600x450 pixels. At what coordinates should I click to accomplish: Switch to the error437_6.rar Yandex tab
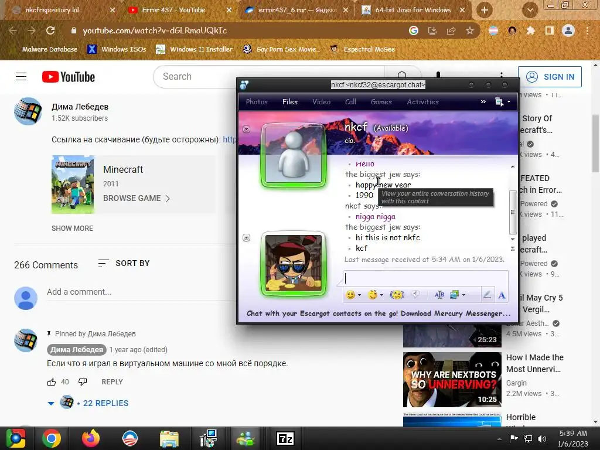pos(296,10)
